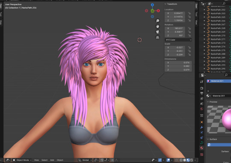Open the Material properties tab icon
The image size is (231, 163).
click(201, 148)
